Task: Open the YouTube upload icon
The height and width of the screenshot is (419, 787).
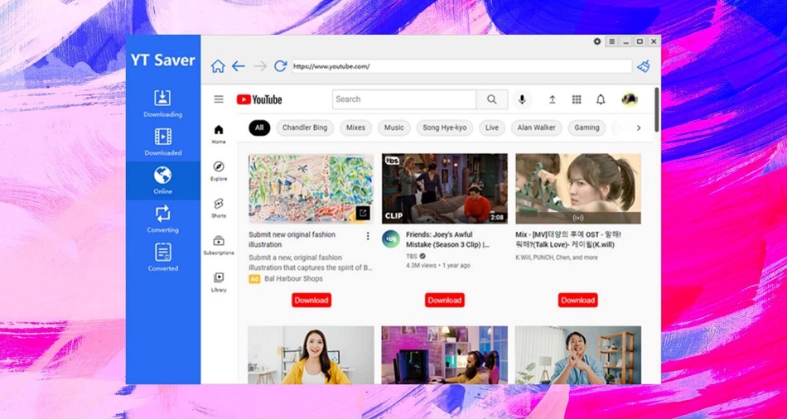Action: [552, 99]
